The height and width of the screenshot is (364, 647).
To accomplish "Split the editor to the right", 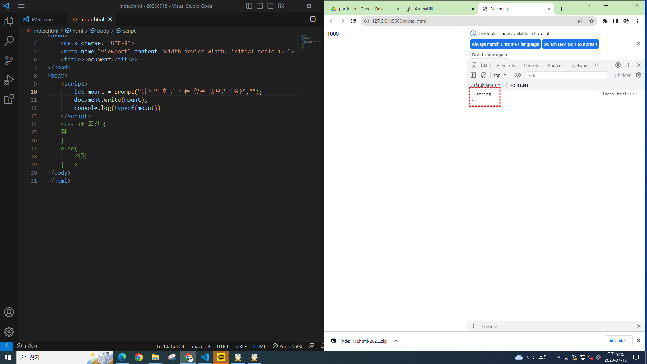I will (x=313, y=19).
